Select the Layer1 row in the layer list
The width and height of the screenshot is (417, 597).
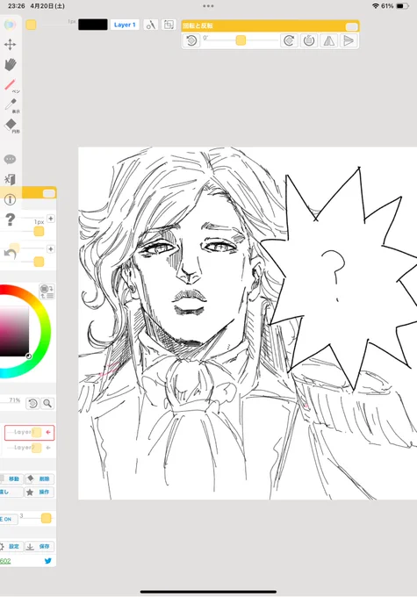pos(29,433)
